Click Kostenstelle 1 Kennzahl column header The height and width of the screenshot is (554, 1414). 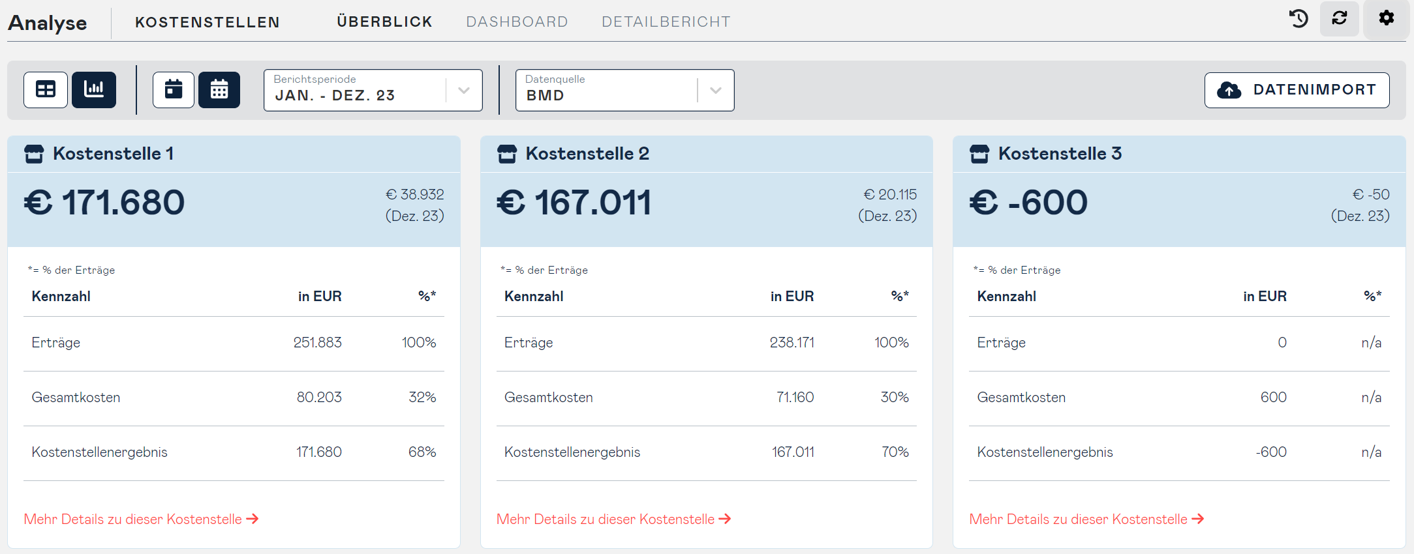[x=61, y=296]
